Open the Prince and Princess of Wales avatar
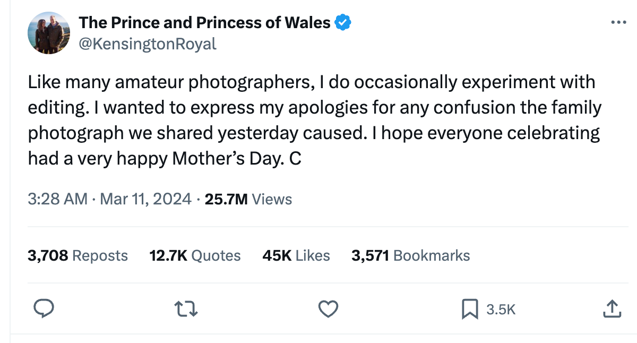This screenshot has height=343, width=637. click(x=49, y=33)
